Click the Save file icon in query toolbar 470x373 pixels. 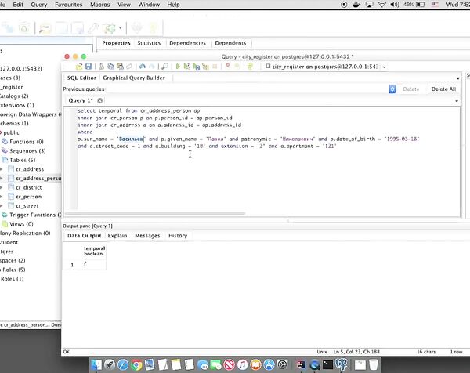pyautogui.click(x=89, y=67)
